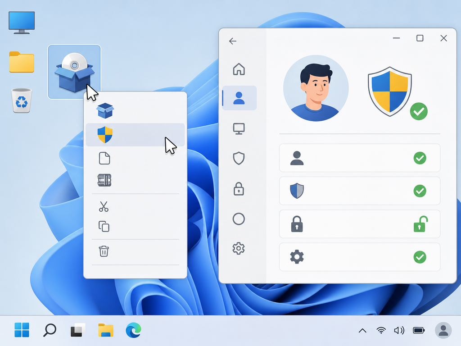Click the green check on the person row

pos(420,158)
